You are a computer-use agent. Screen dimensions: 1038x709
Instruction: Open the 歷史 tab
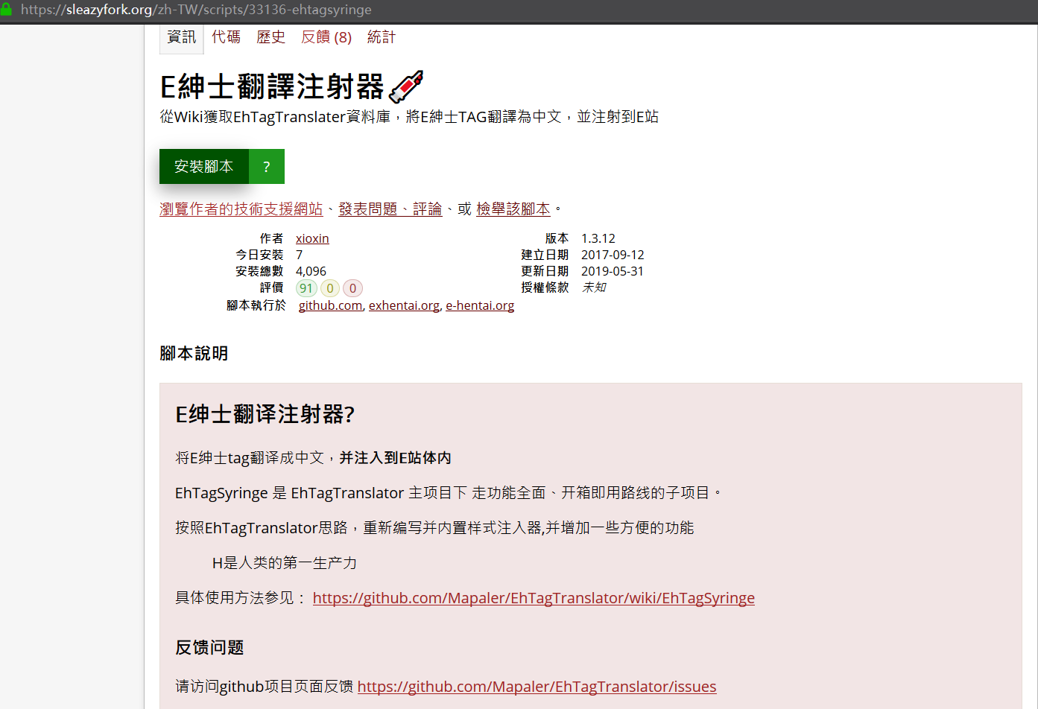[270, 37]
